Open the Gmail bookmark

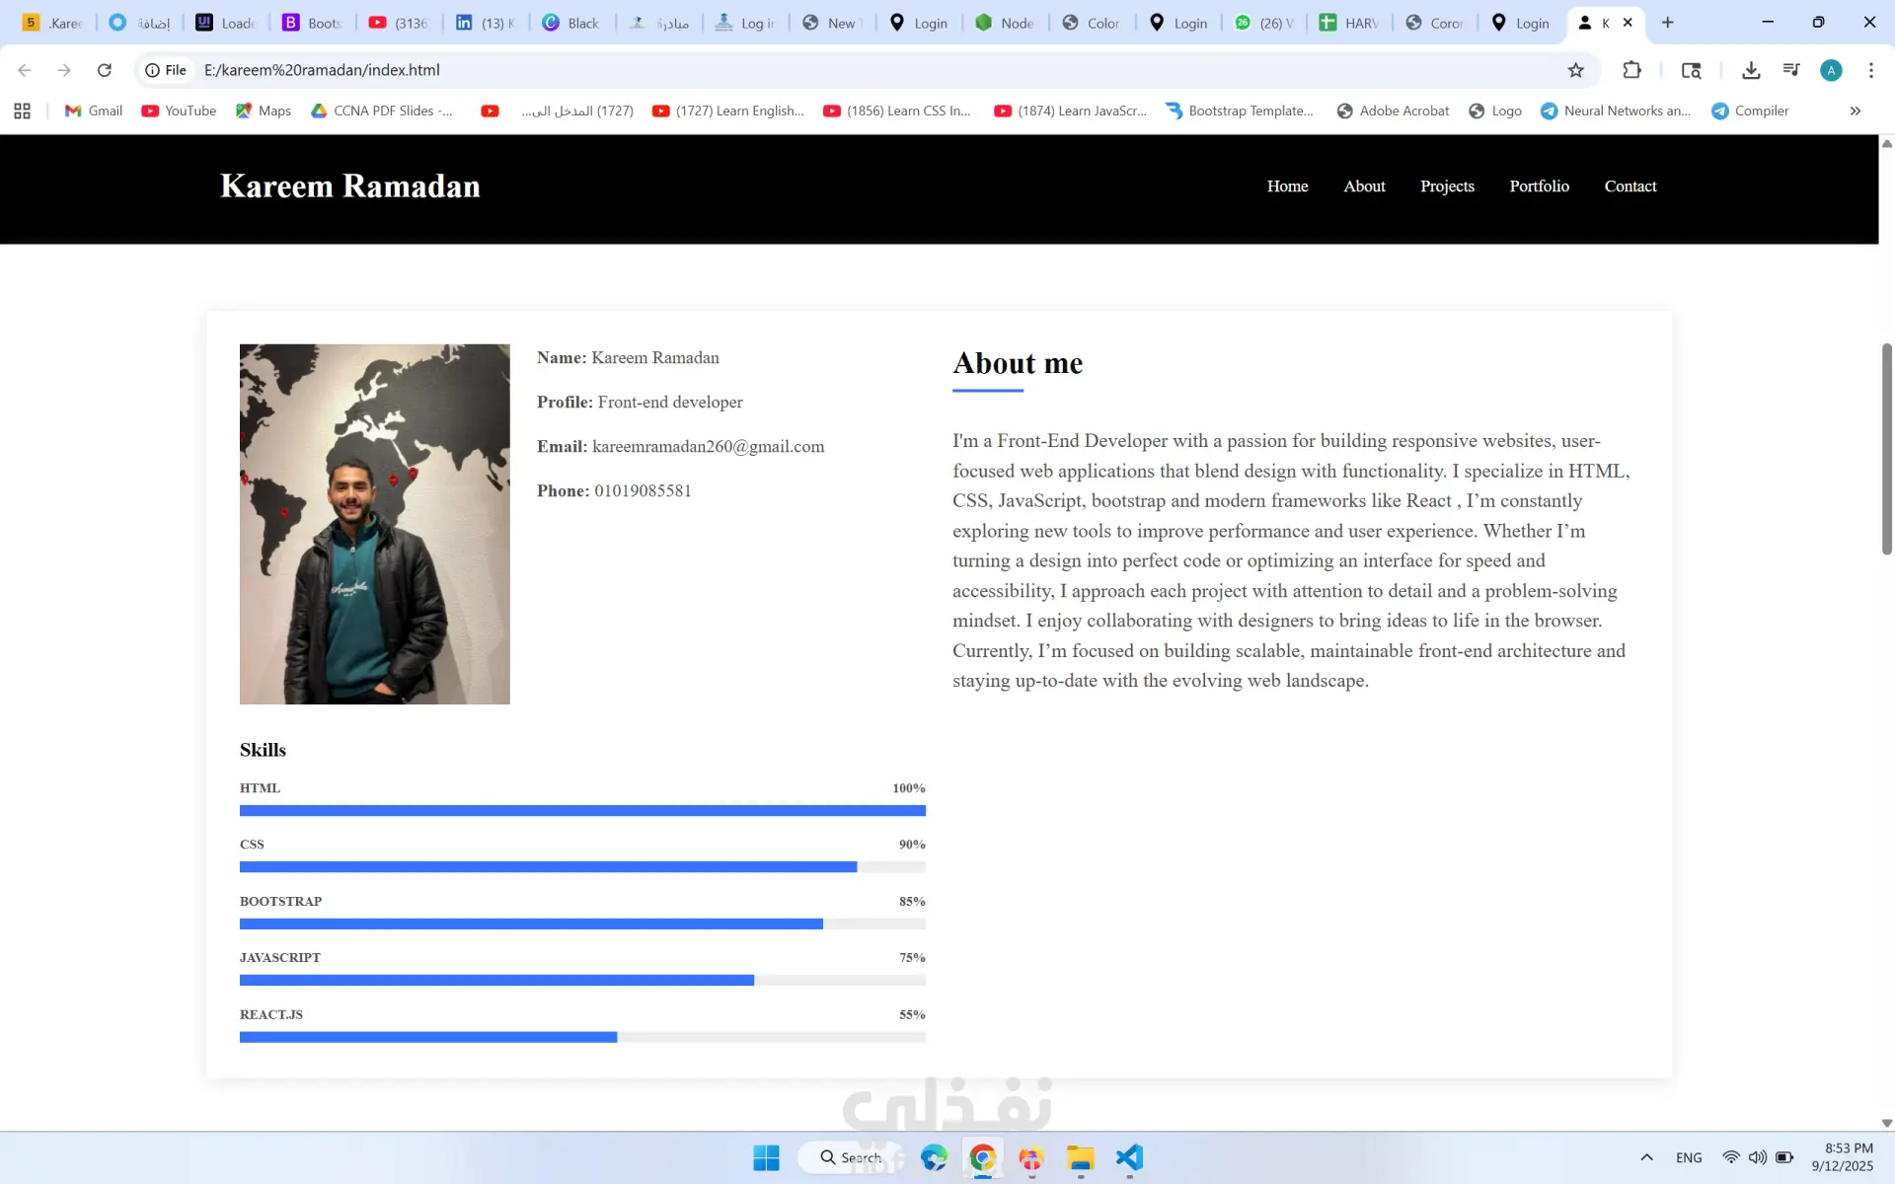[x=94, y=111]
